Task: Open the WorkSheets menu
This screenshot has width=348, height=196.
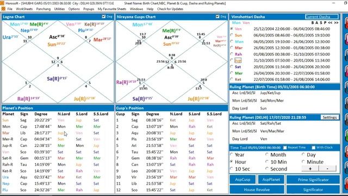Action: [24, 9]
